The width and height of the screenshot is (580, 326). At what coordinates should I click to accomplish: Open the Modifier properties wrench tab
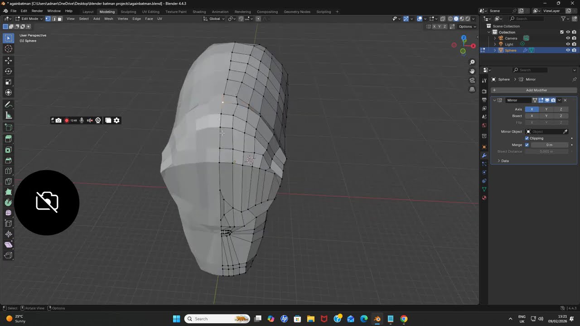click(x=484, y=155)
